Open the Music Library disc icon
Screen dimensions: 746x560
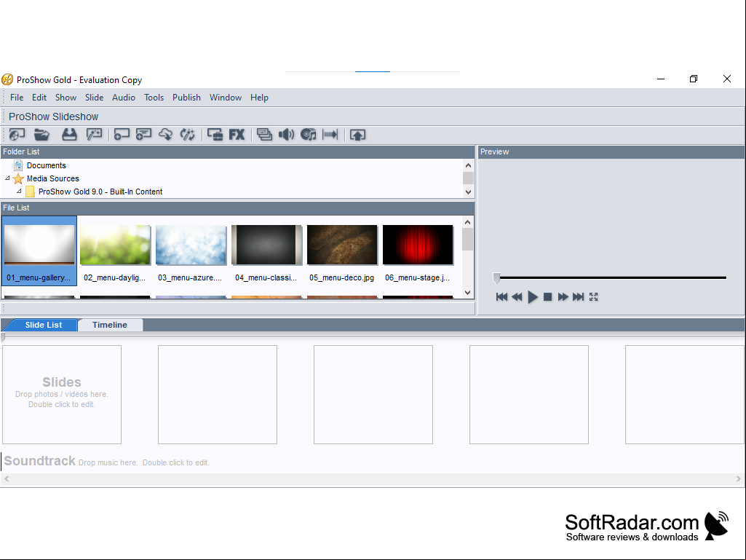tap(309, 135)
